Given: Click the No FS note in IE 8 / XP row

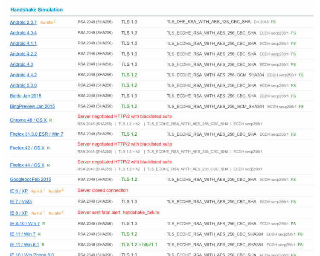Looking at the screenshot, I should 38,213.
